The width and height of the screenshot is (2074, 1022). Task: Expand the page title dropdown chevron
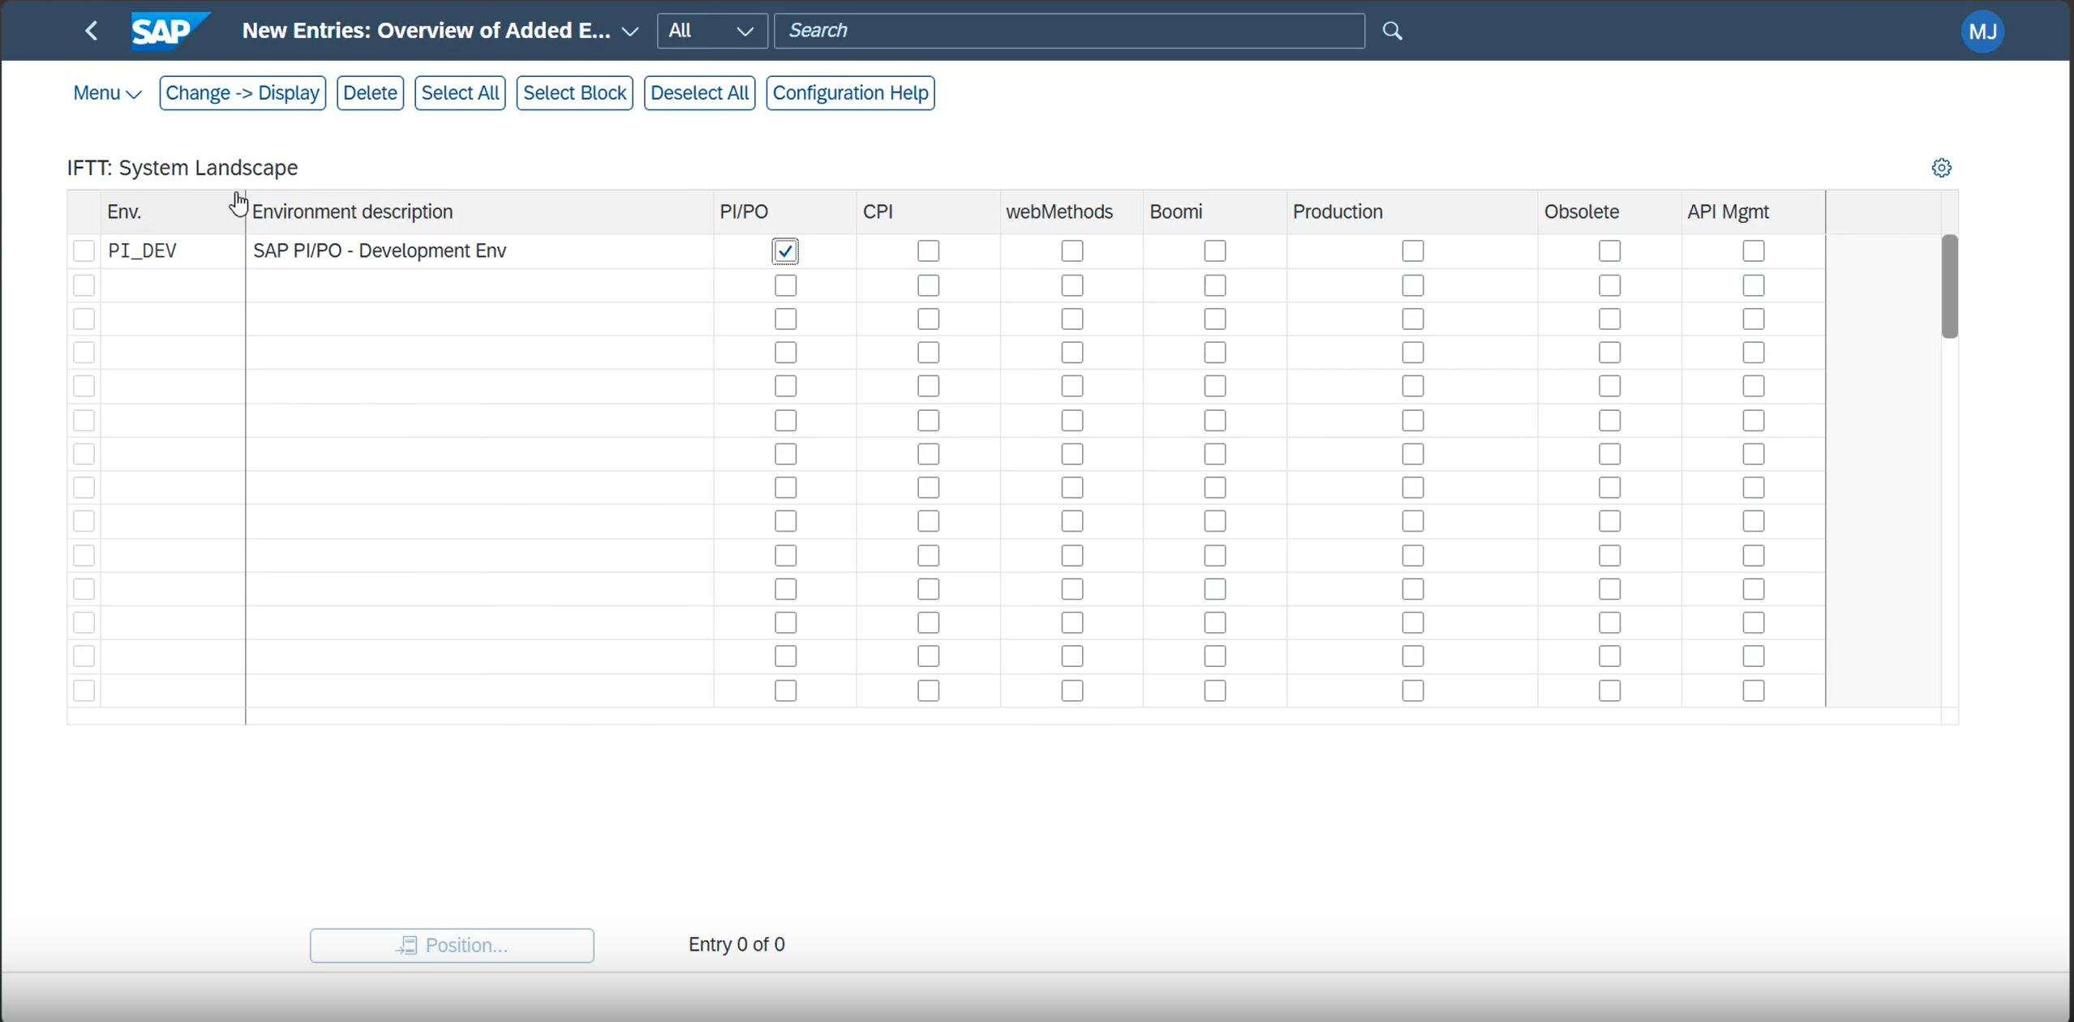(629, 32)
